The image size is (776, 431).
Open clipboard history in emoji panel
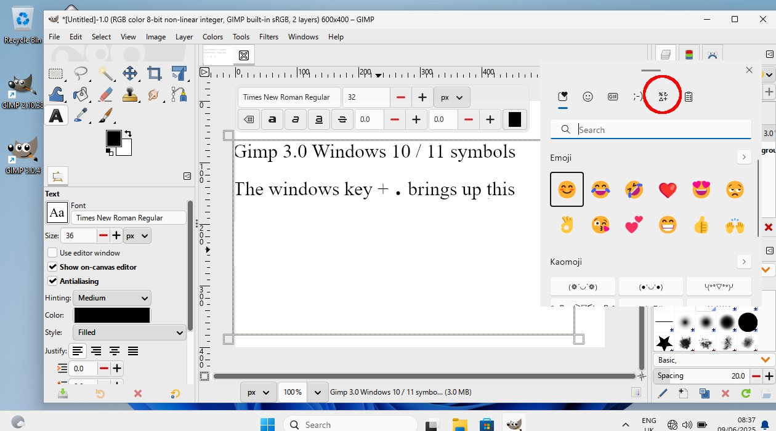[x=689, y=97]
